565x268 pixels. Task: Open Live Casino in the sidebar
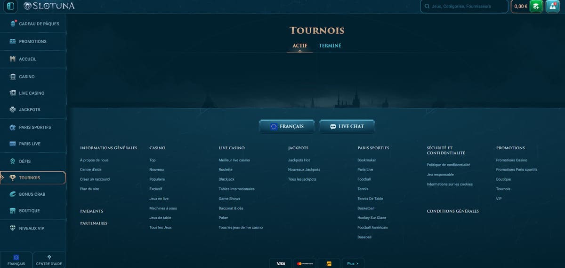[33, 93]
